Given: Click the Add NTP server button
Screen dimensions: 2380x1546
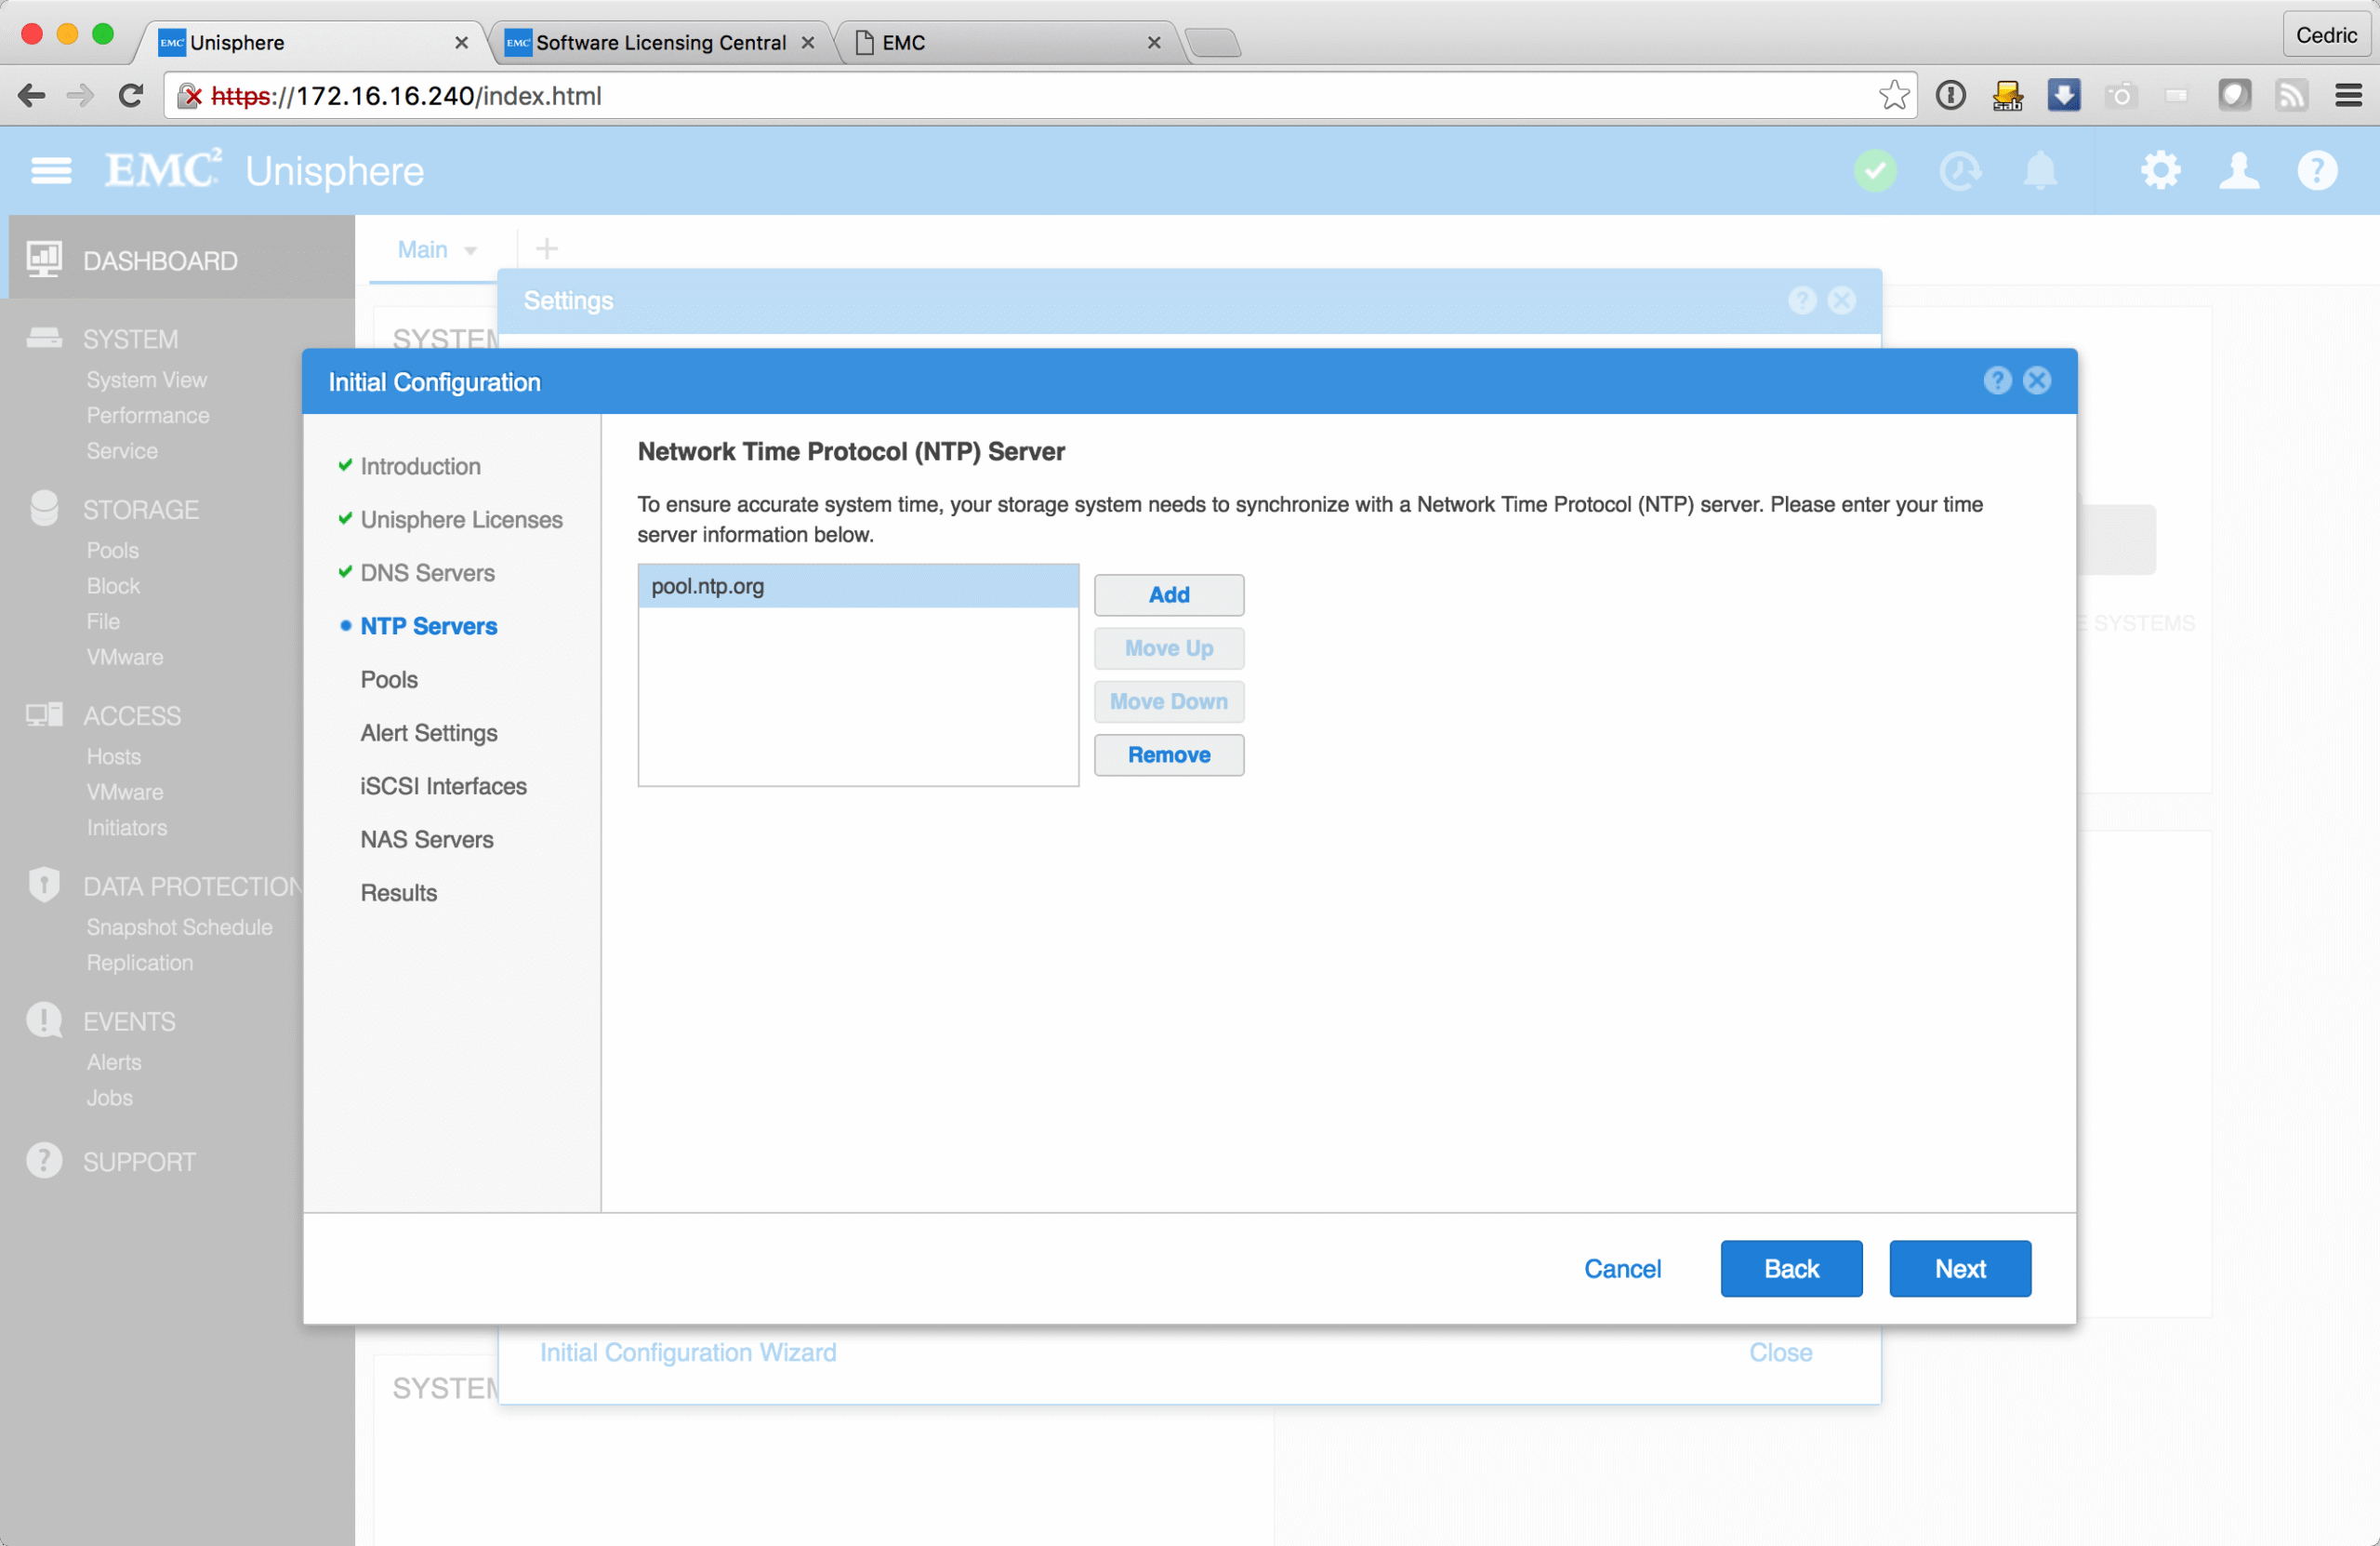Looking at the screenshot, I should click(1168, 594).
